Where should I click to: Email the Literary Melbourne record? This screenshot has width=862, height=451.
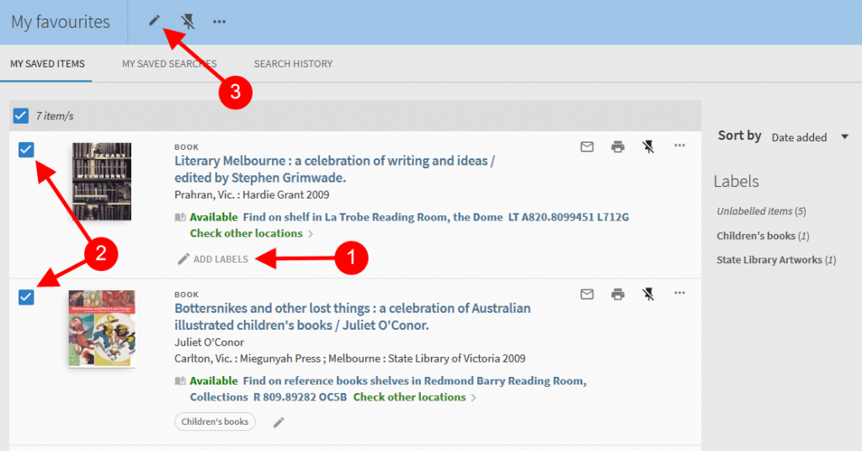pos(587,146)
